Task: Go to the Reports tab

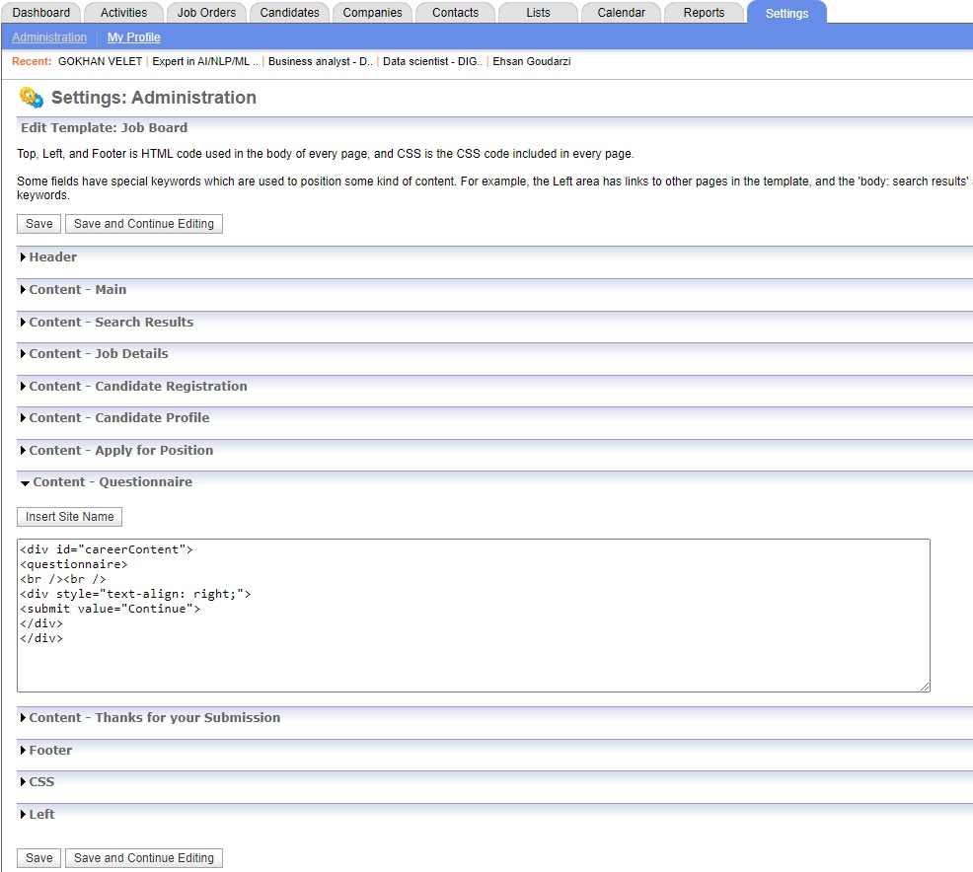Action: click(704, 13)
